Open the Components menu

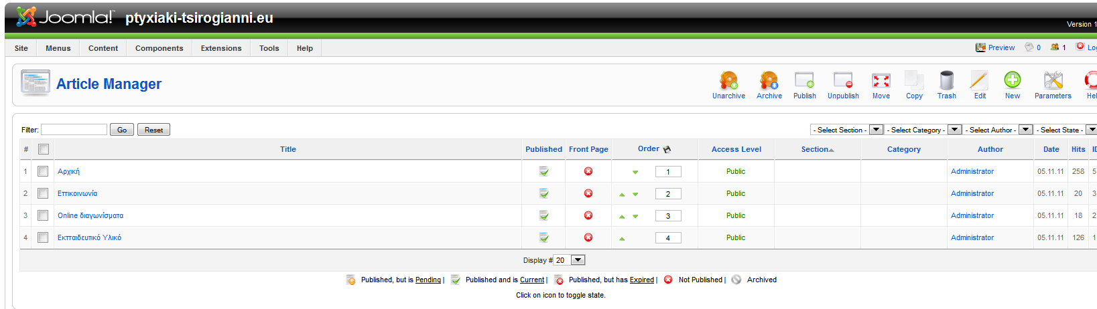(159, 48)
